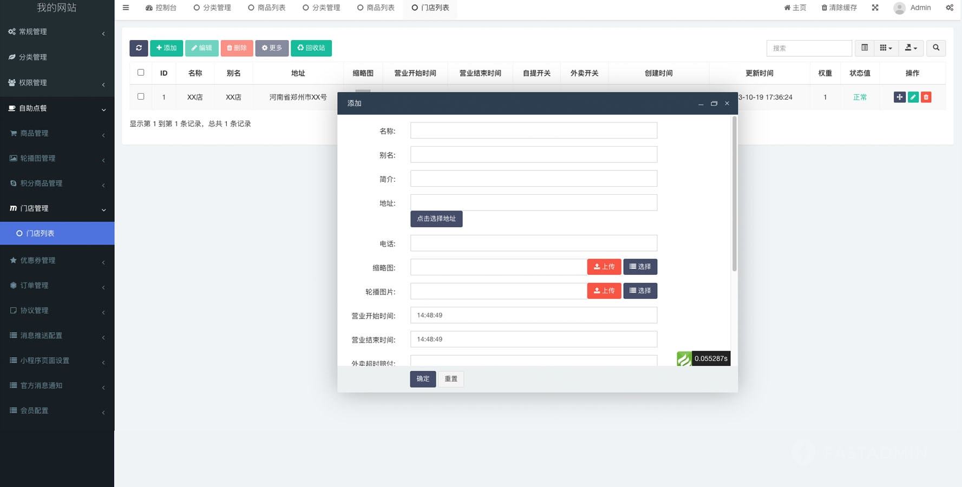This screenshot has width=962, height=487.
Task: Click 上传 button for 缩略图
Action: pyautogui.click(x=604, y=267)
